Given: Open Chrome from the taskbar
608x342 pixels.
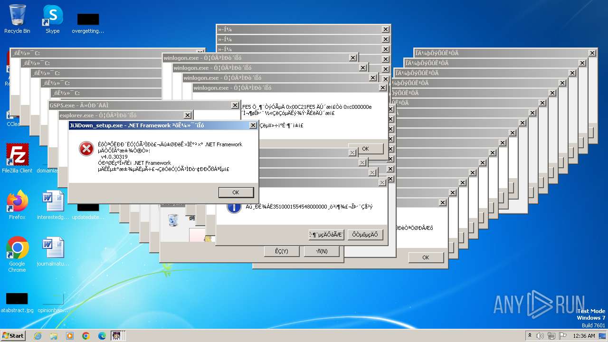Looking at the screenshot, I should coord(86,336).
